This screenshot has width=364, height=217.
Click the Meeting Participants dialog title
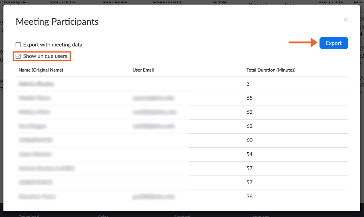57,22
